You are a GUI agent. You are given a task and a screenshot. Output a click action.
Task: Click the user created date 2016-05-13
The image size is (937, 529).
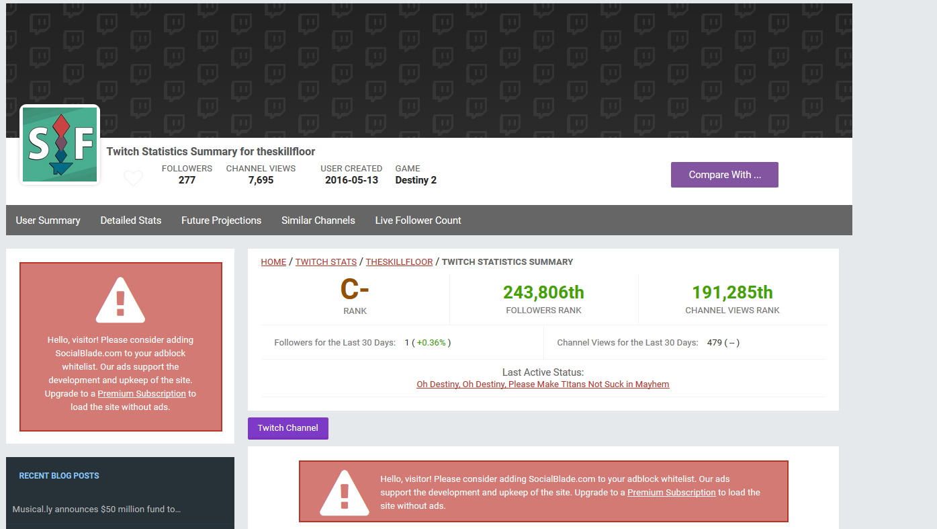point(351,180)
